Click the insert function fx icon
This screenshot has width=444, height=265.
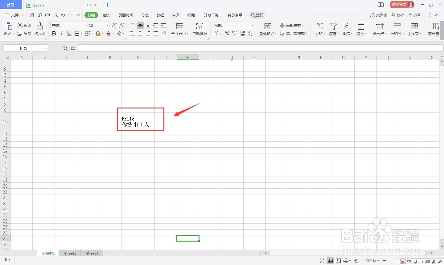tap(73, 48)
